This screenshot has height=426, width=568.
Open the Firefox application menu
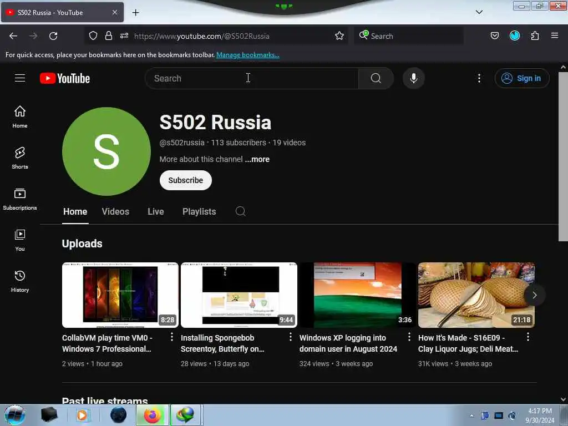pos(555,36)
